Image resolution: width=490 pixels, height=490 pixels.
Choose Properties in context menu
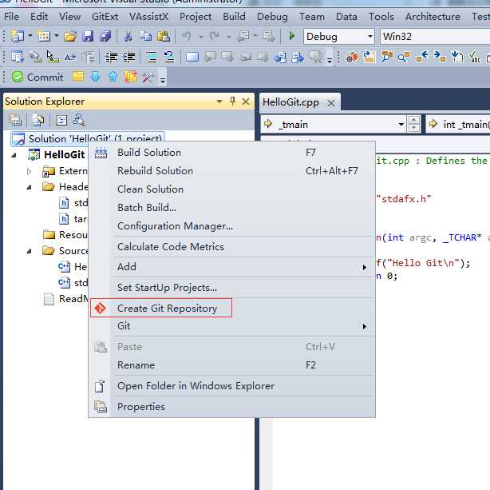232,406
